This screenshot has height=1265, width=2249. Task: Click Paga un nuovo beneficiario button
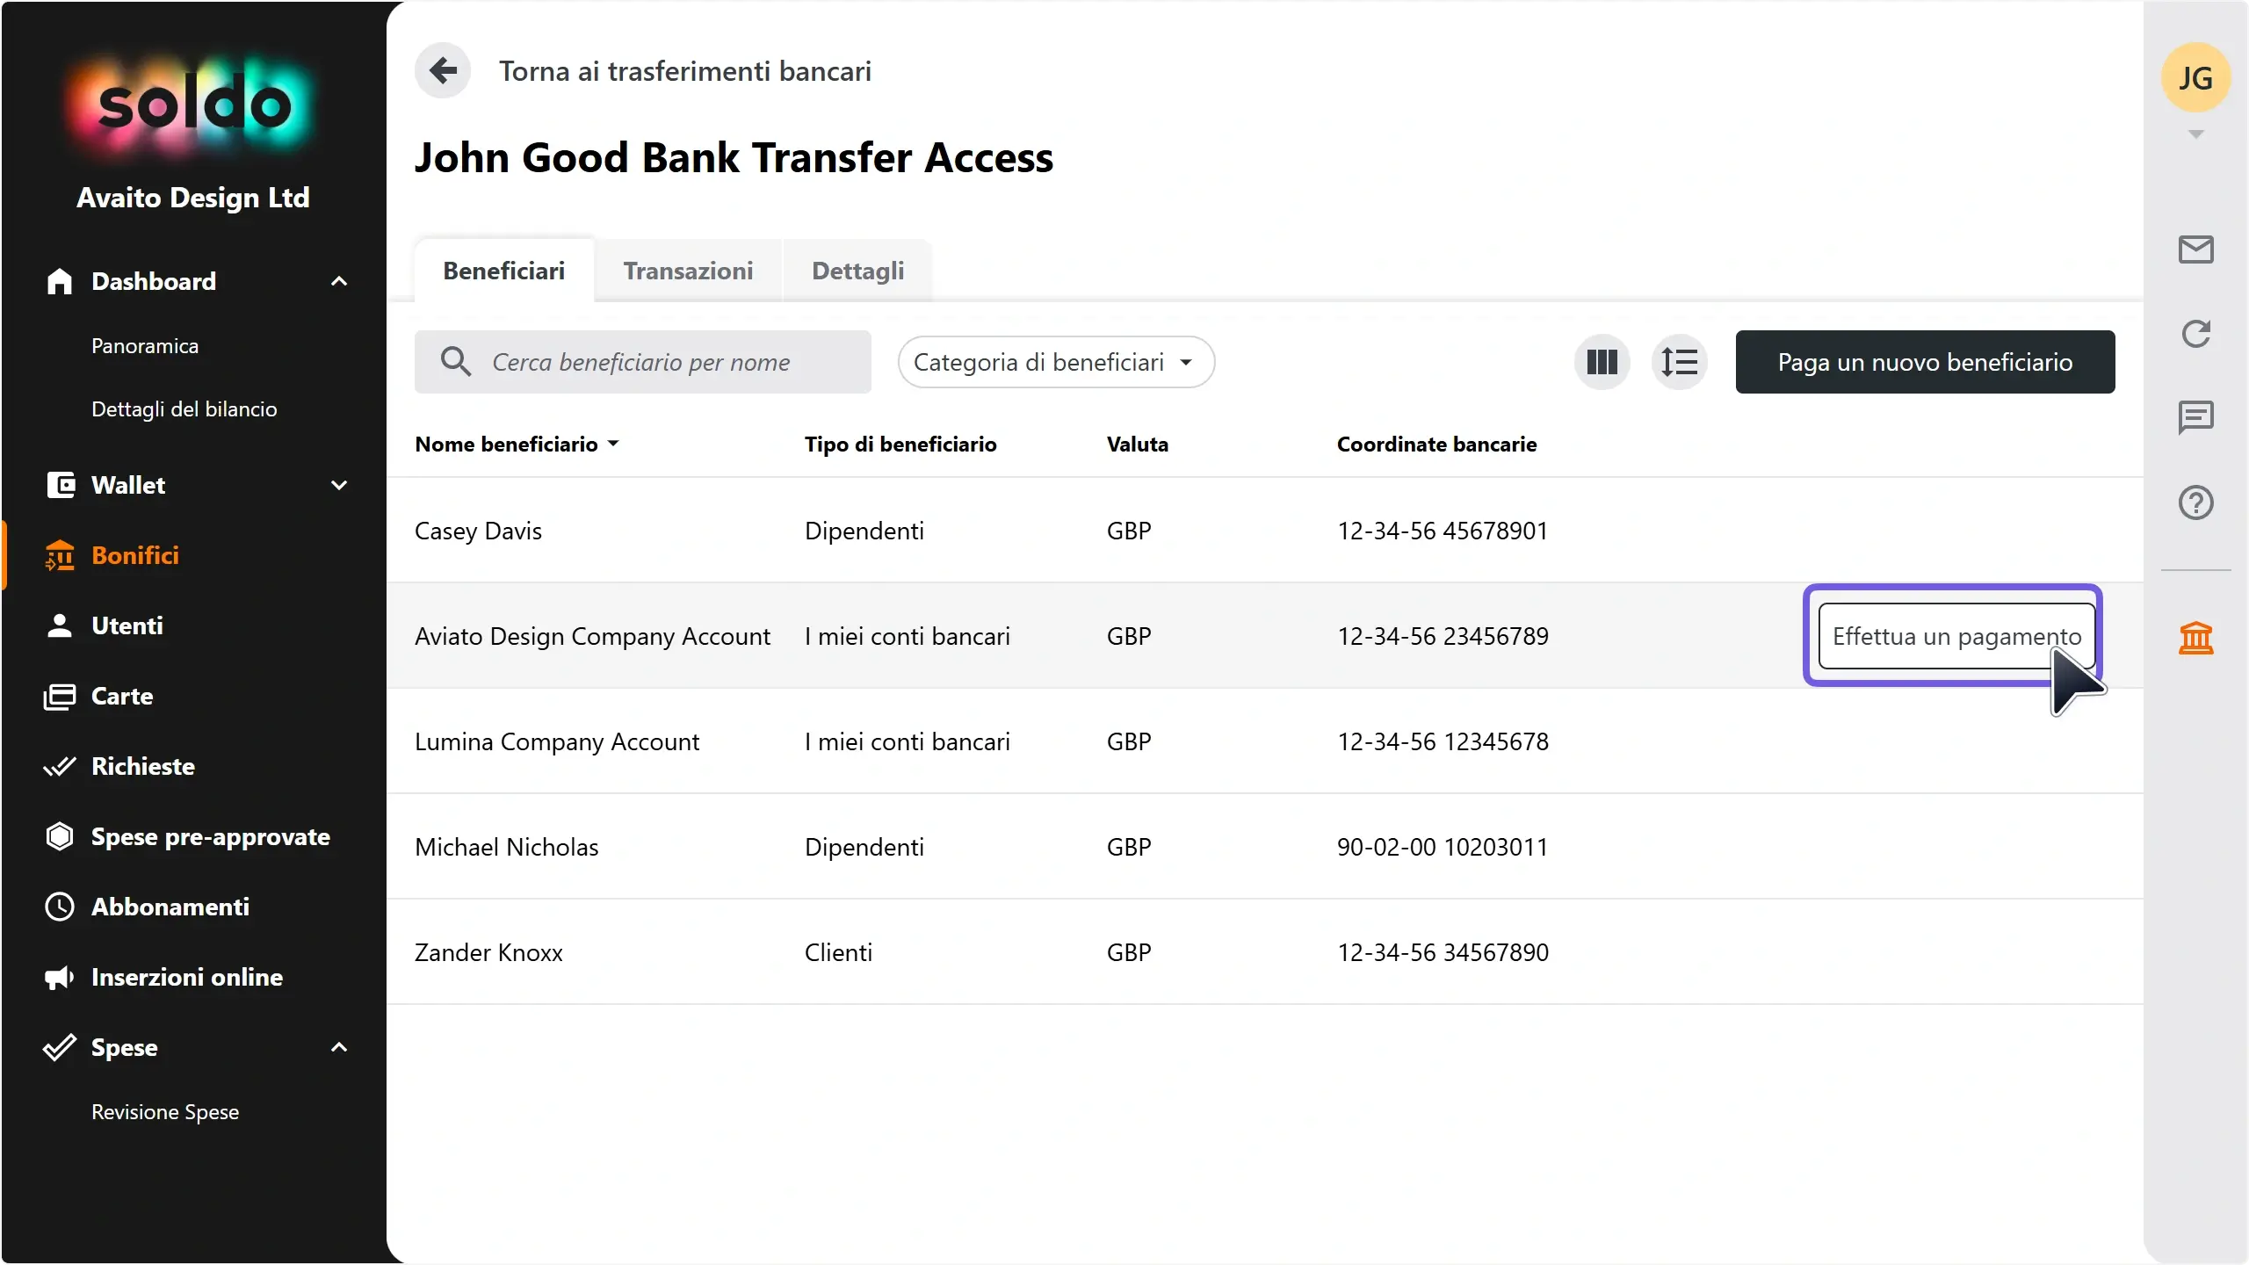click(1925, 362)
